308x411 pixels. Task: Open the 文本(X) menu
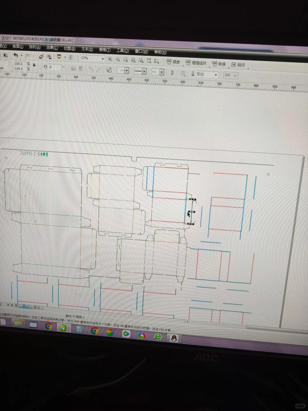87,49
